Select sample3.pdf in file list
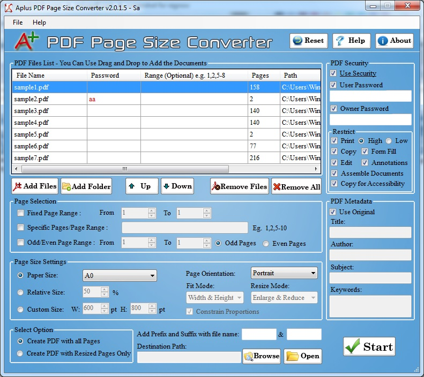424x377 pixels. (166, 111)
